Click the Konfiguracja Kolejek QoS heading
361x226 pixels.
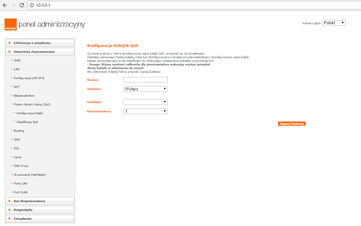tap(113, 46)
